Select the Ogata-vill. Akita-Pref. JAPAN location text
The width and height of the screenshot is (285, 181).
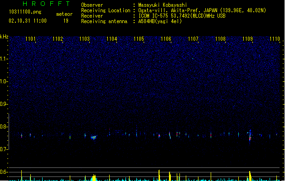202,10
